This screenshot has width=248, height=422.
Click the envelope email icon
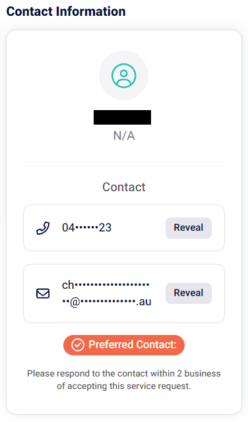(43, 293)
